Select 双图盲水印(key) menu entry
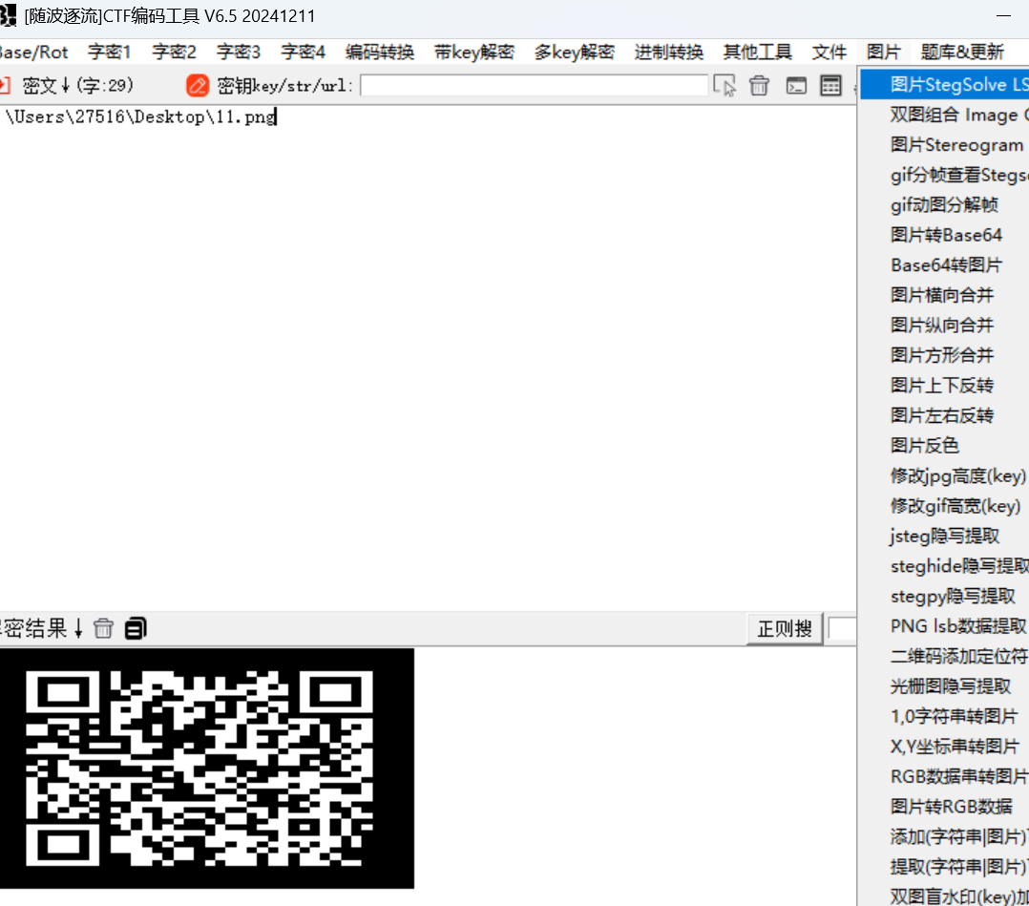The width and height of the screenshot is (1029, 906). tap(944, 896)
